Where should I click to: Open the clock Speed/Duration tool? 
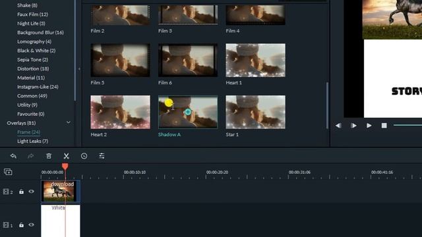pos(84,156)
